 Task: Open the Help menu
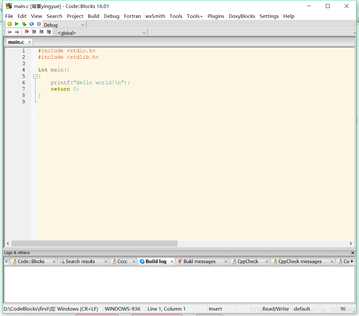point(289,16)
